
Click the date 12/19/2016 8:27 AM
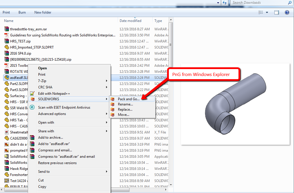(135, 29)
